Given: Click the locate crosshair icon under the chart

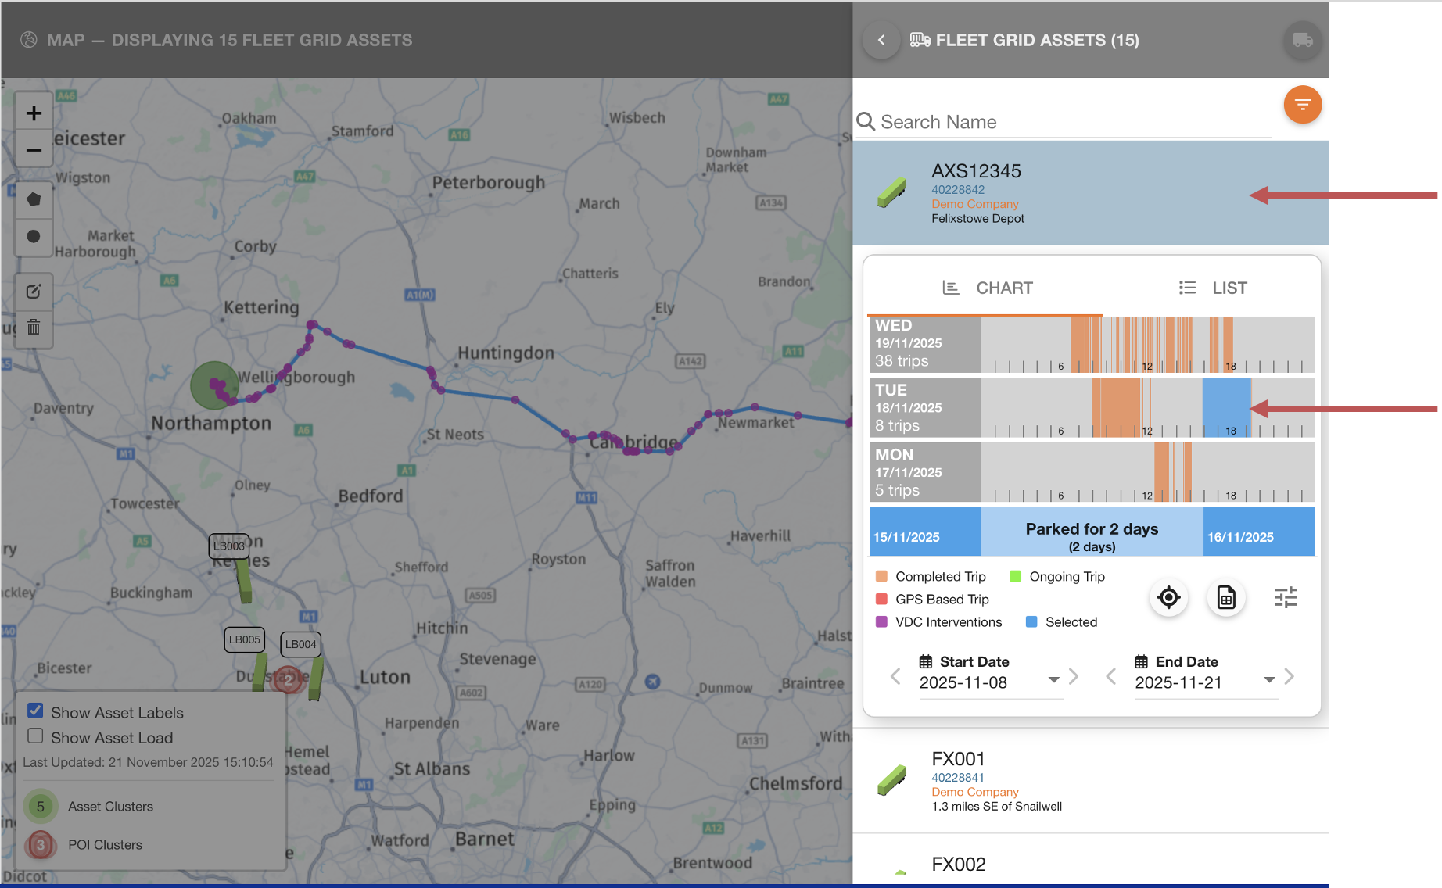Looking at the screenshot, I should (x=1168, y=597).
